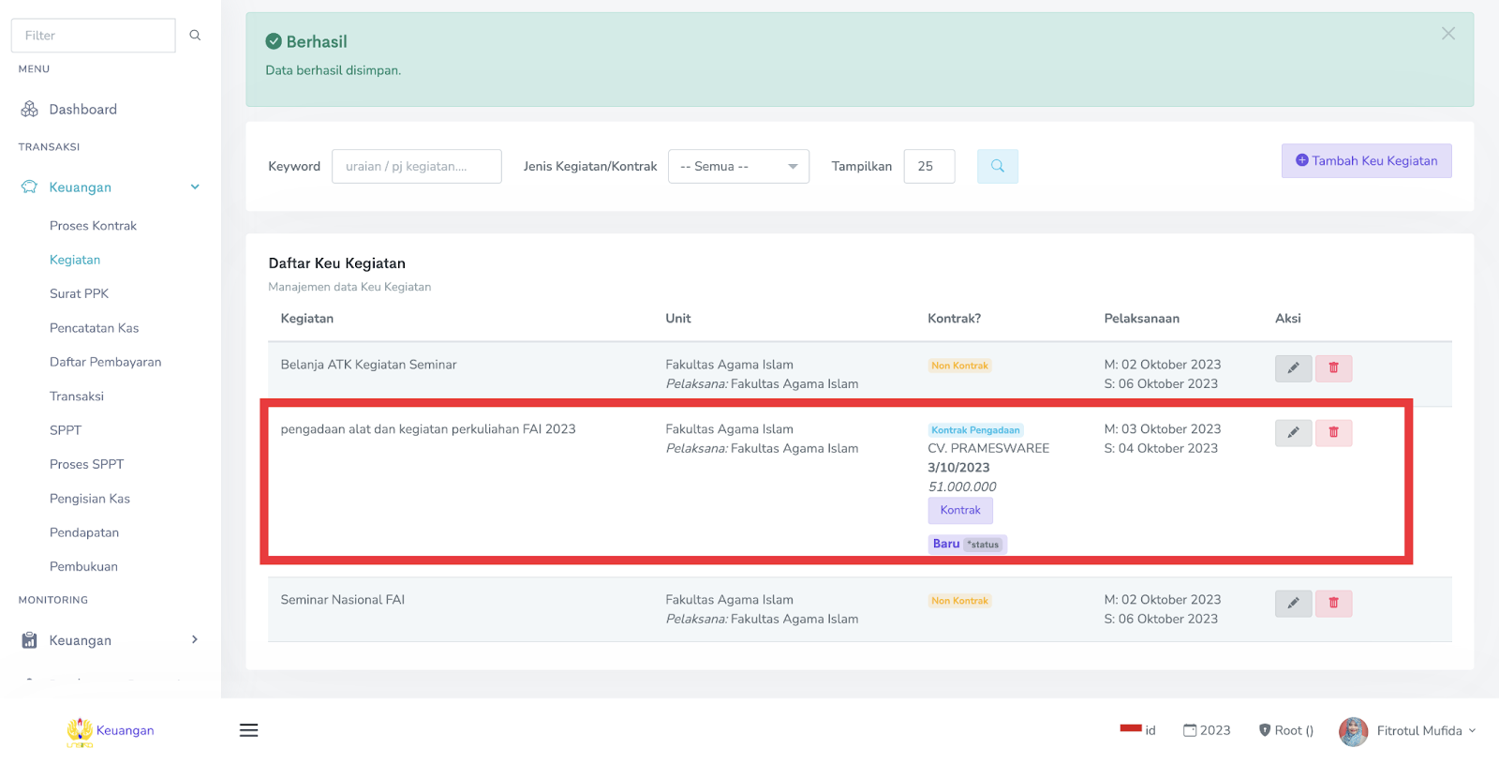Click Tambah Keu Kegiatan button
This screenshot has width=1499, height=763.
point(1366,160)
